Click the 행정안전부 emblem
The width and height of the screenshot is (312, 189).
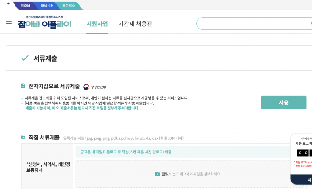tap(86, 87)
